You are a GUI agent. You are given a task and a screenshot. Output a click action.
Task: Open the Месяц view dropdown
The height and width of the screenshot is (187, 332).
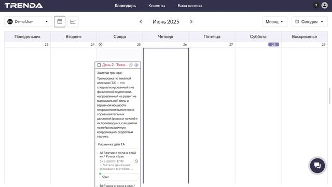tap(275, 22)
